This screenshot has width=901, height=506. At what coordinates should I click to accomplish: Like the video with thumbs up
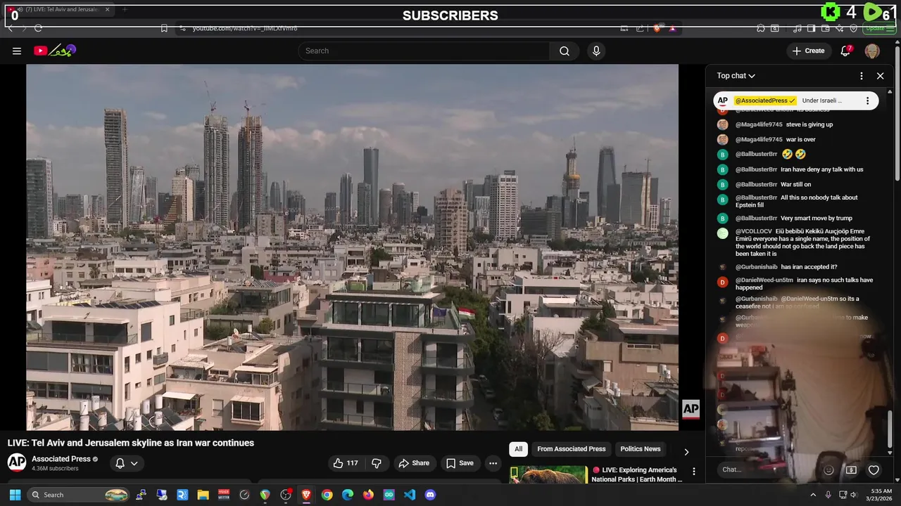point(346,463)
